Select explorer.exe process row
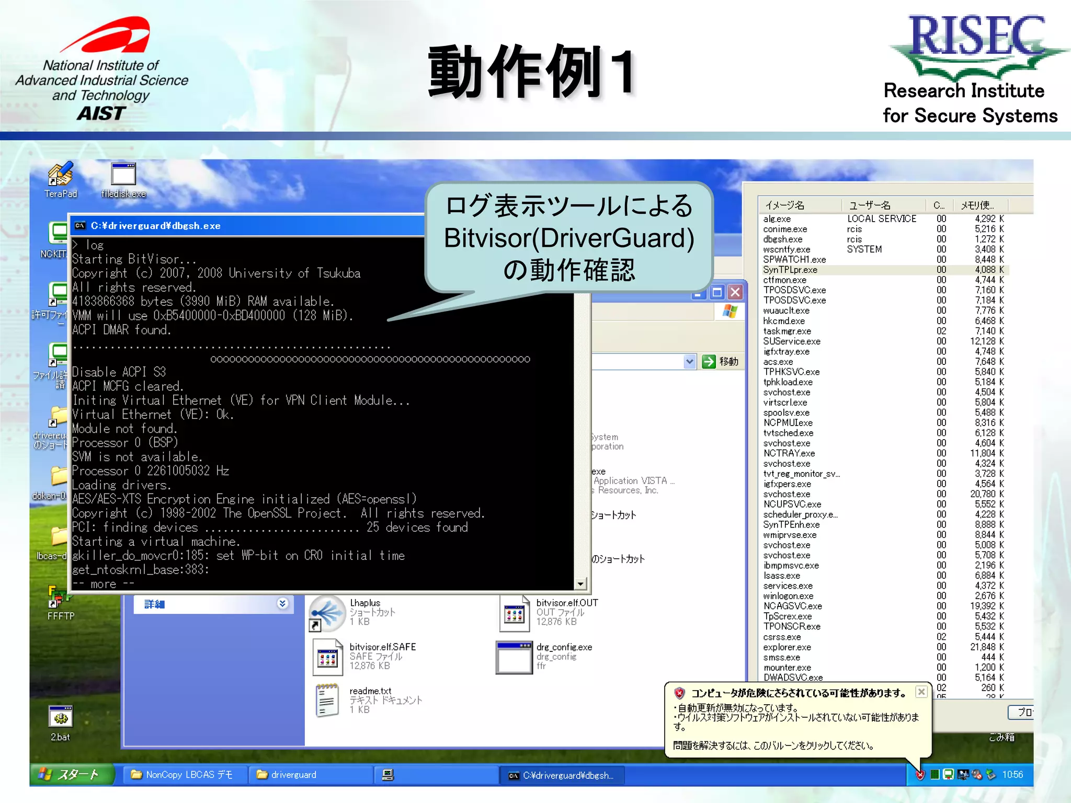1071x803 pixels. [x=884, y=647]
